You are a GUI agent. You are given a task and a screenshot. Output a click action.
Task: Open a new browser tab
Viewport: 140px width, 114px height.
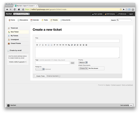(40, 6)
